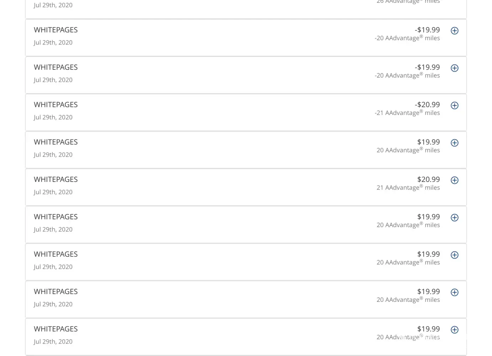The image size is (492, 356).
Task: Click WHITEPAGES name on first -$19.99 refund
Action: point(56,30)
